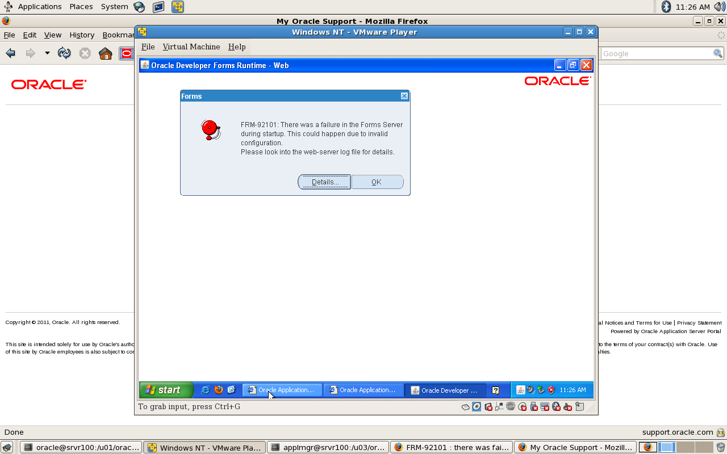The height and width of the screenshot is (454, 727).
Task: Click the last device icon in VMware status bar
Action: coord(579,406)
